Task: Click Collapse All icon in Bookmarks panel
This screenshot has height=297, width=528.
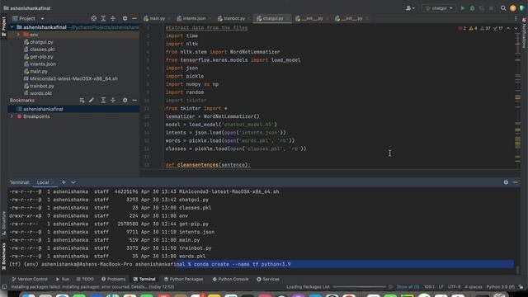Action: (113, 101)
